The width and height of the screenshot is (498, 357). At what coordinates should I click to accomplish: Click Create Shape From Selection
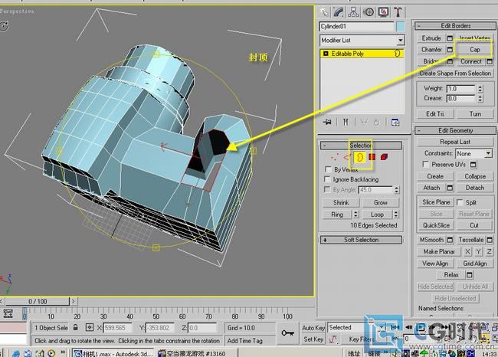click(x=455, y=74)
